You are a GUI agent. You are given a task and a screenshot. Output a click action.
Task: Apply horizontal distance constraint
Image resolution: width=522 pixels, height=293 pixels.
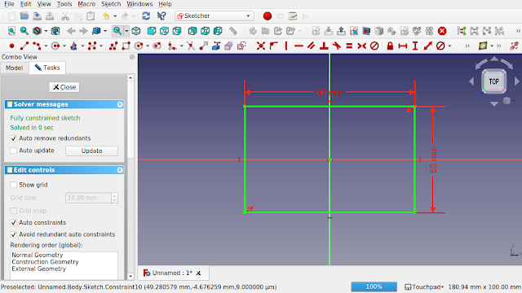(x=403, y=46)
